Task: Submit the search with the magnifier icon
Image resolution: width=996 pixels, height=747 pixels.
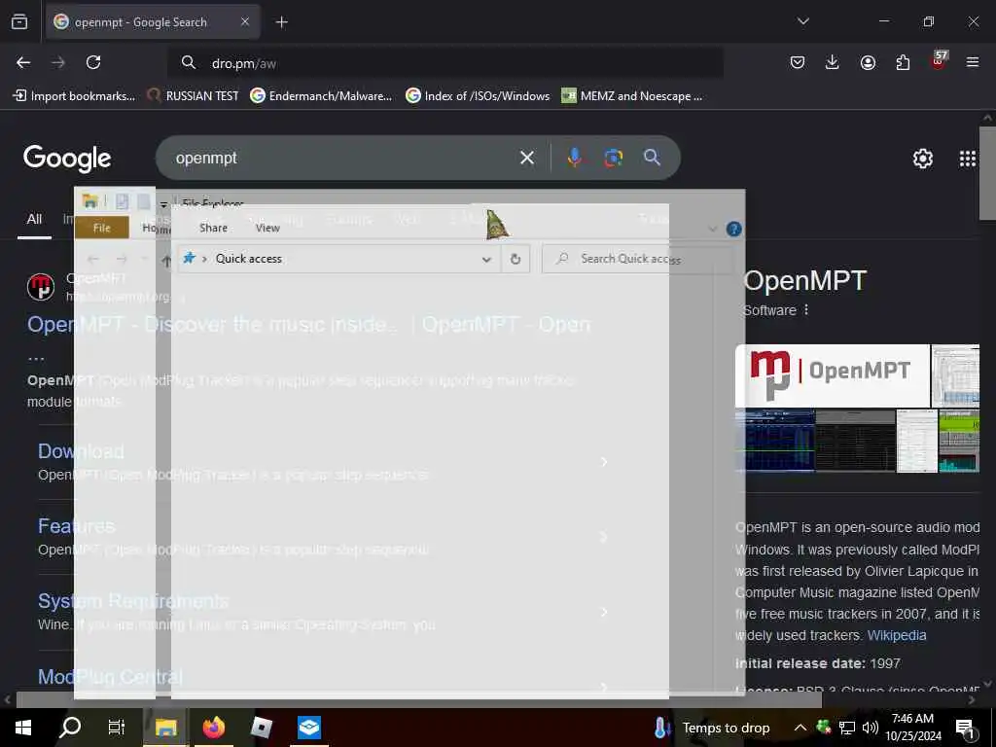Action: tap(652, 158)
